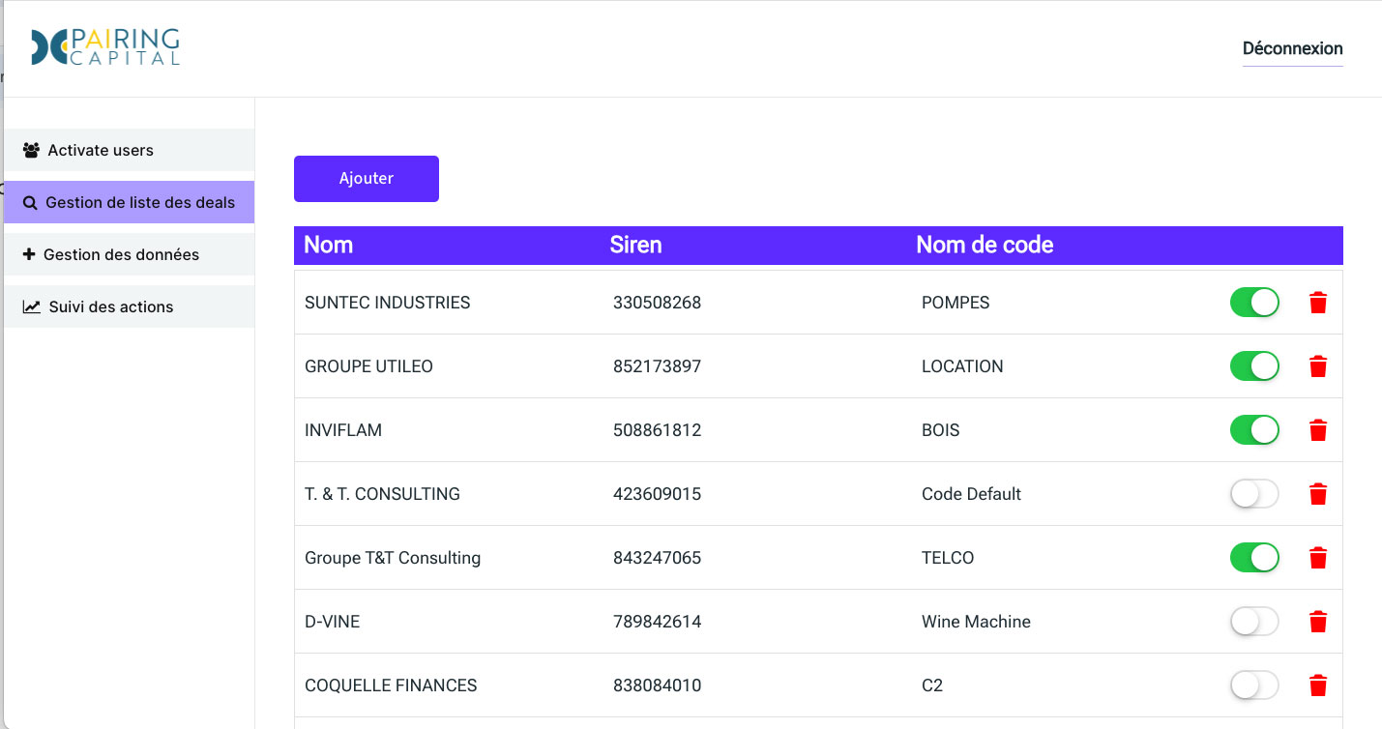
Task: Click the D-VINE row trash icon
Action: 1317,622
